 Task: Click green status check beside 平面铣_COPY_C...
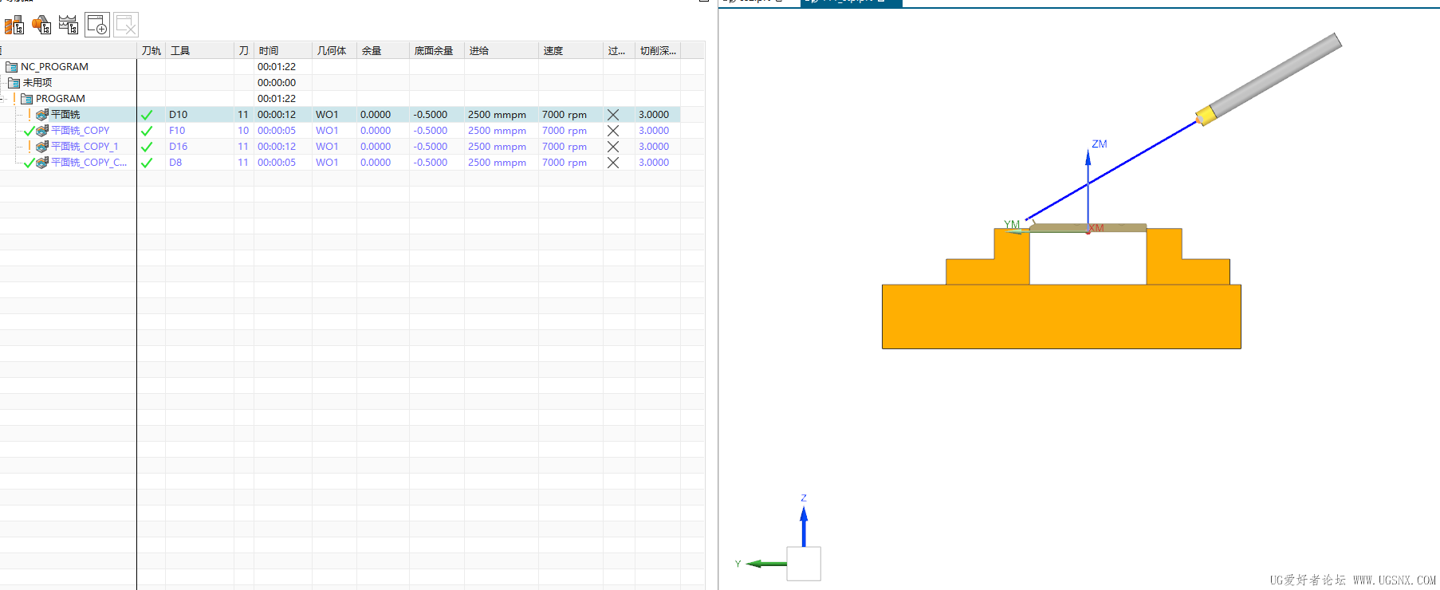(x=30, y=163)
